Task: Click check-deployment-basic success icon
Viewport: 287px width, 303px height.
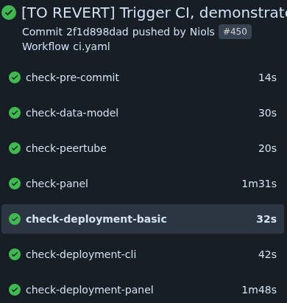Action: tap(15, 219)
